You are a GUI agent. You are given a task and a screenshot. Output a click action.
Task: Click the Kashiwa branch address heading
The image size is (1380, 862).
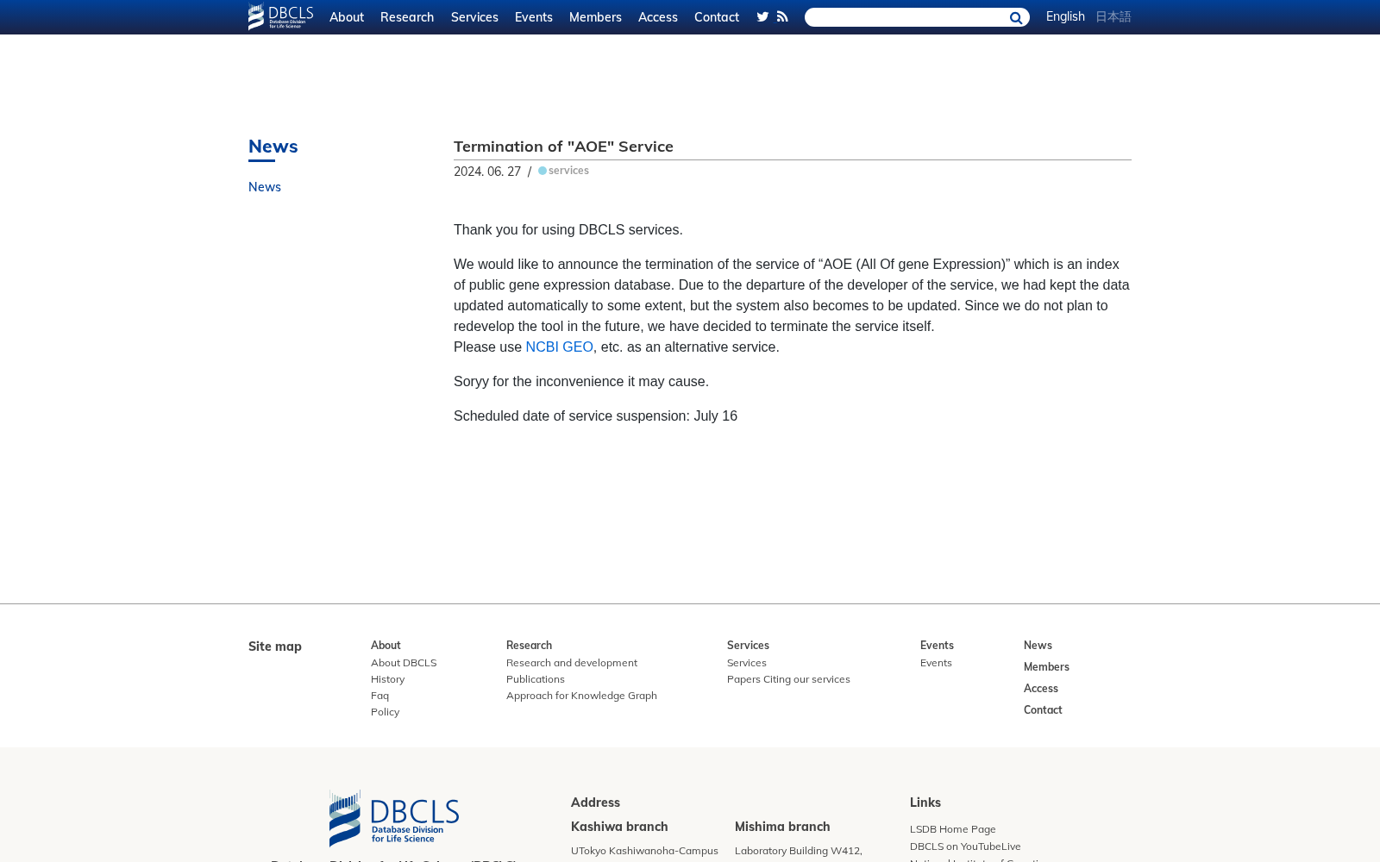click(x=619, y=827)
